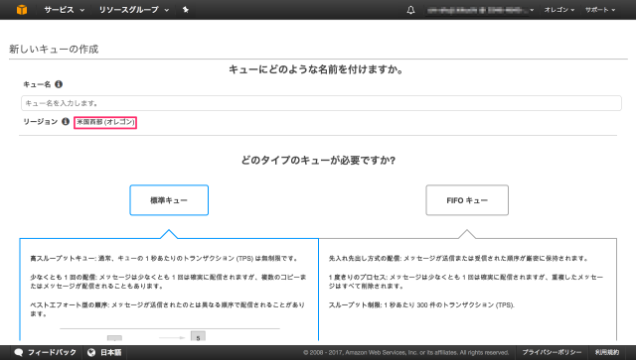Open the フィードバック link
The width and height of the screenshot is (636, 360).
[x=52, y=352]
